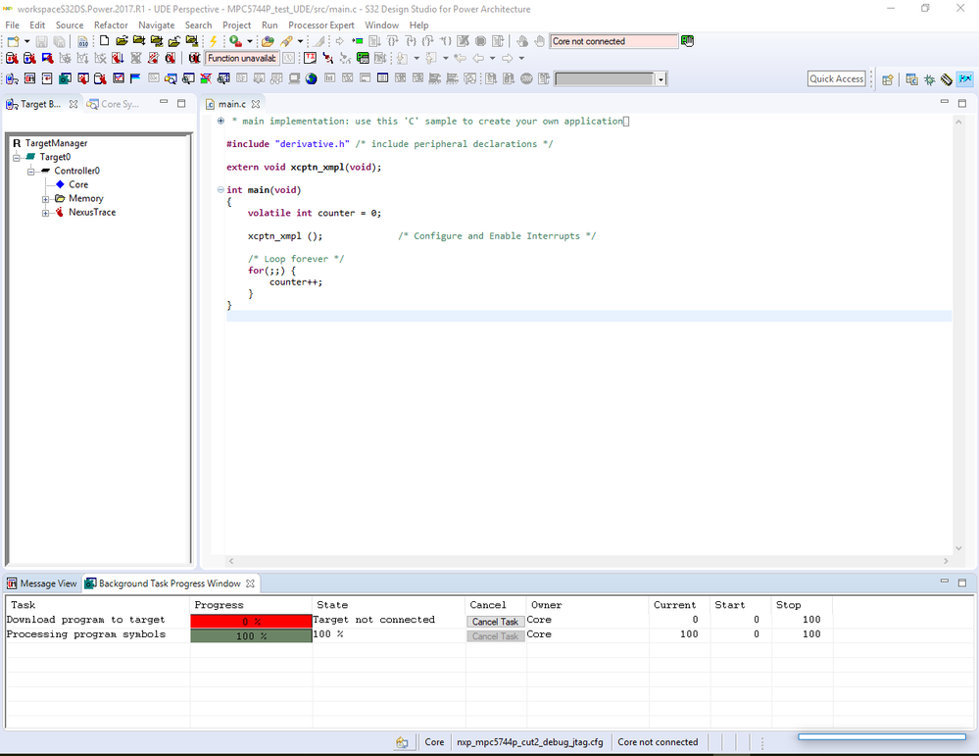Click the red 0% download progress bar

click(x=251, y=621)
